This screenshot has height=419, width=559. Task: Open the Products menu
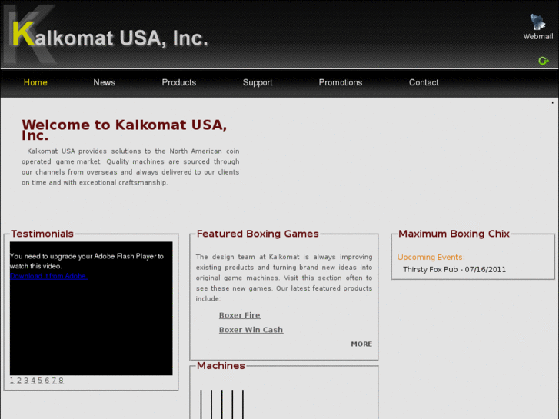[179, 82]
